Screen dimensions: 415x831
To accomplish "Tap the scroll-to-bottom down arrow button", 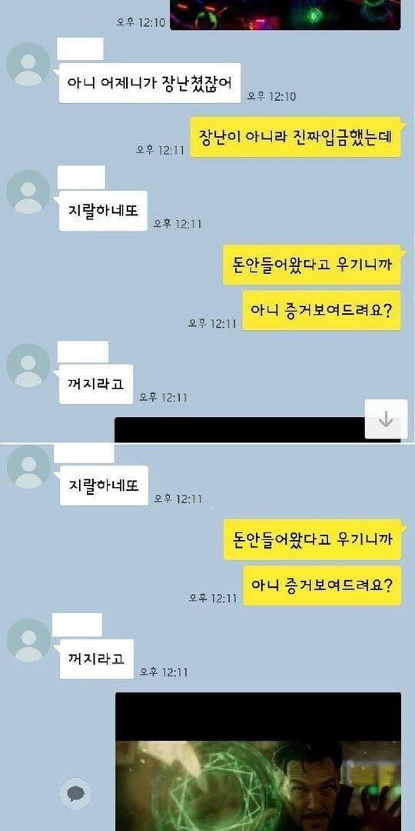I will click(x=386, y=419).
